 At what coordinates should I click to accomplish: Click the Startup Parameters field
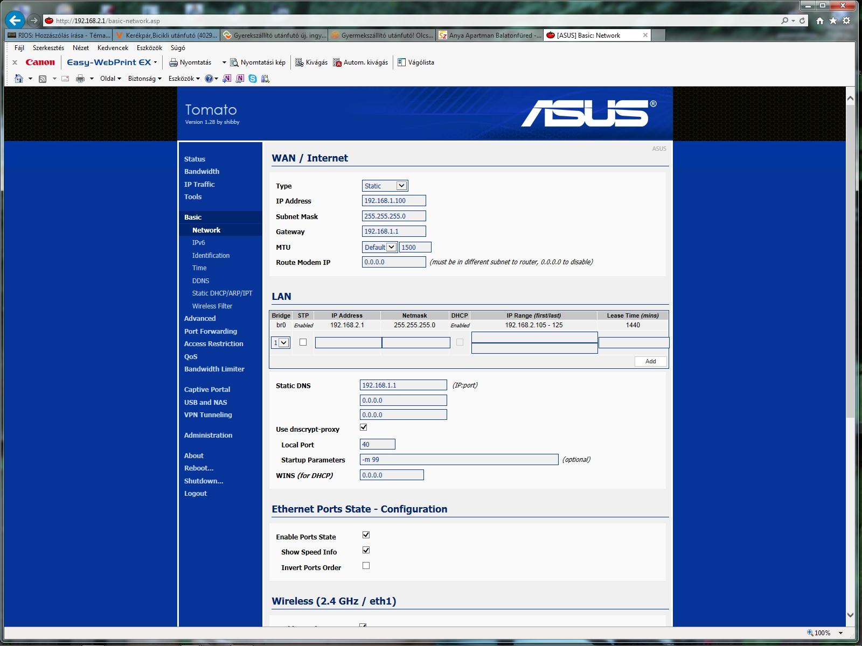[459, 460]
